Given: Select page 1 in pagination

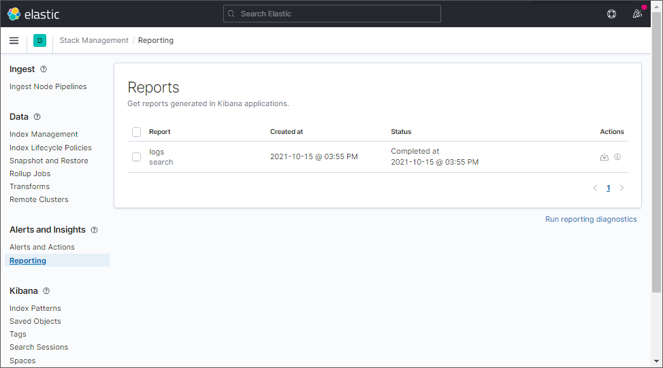Looking at the screenshot, I should (609, 188).
